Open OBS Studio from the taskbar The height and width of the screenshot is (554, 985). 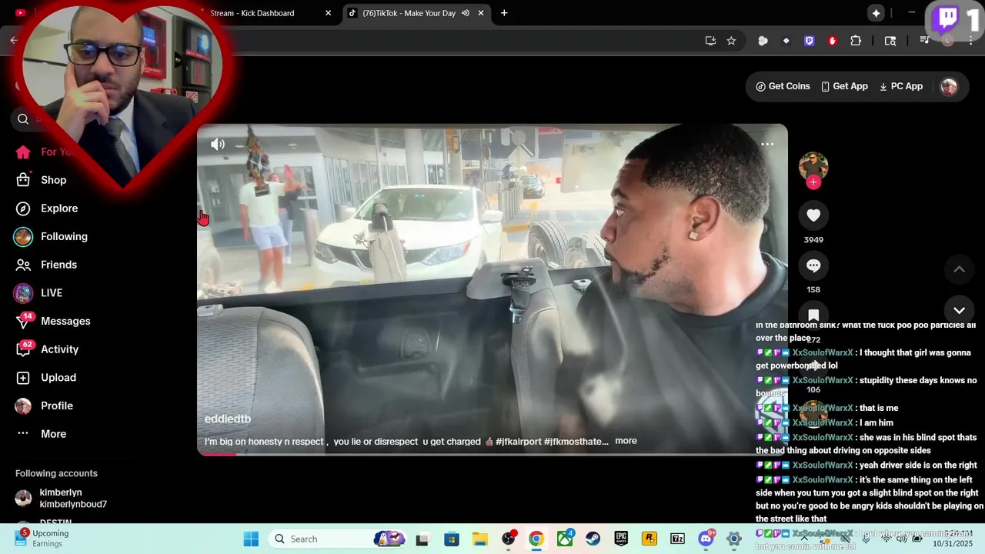tap(508, 539)
